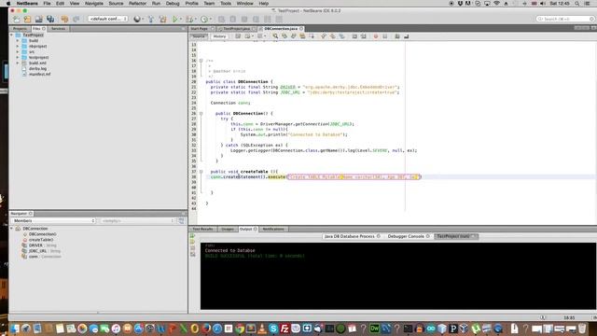Click the Redo icon in main toolbar
597x336 pixels.
[x=76, y=19]
